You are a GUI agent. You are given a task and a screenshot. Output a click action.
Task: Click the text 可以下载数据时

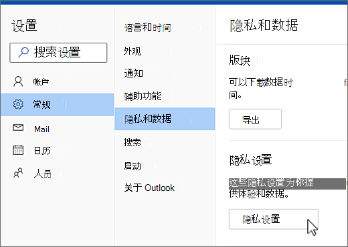click(x=260, y=82)
